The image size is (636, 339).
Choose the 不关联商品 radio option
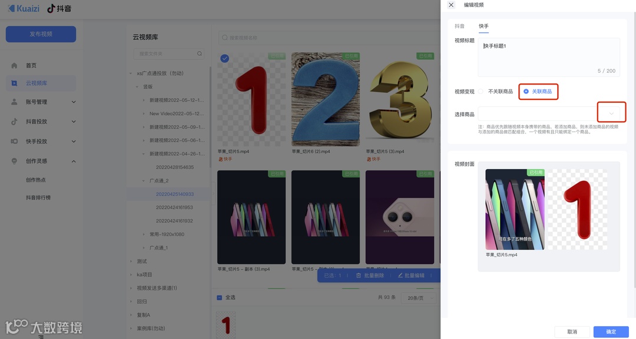tap(481, 91)
